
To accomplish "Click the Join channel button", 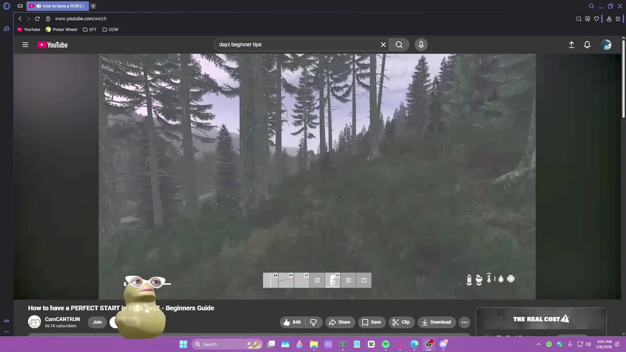I will tap(97, 322).
